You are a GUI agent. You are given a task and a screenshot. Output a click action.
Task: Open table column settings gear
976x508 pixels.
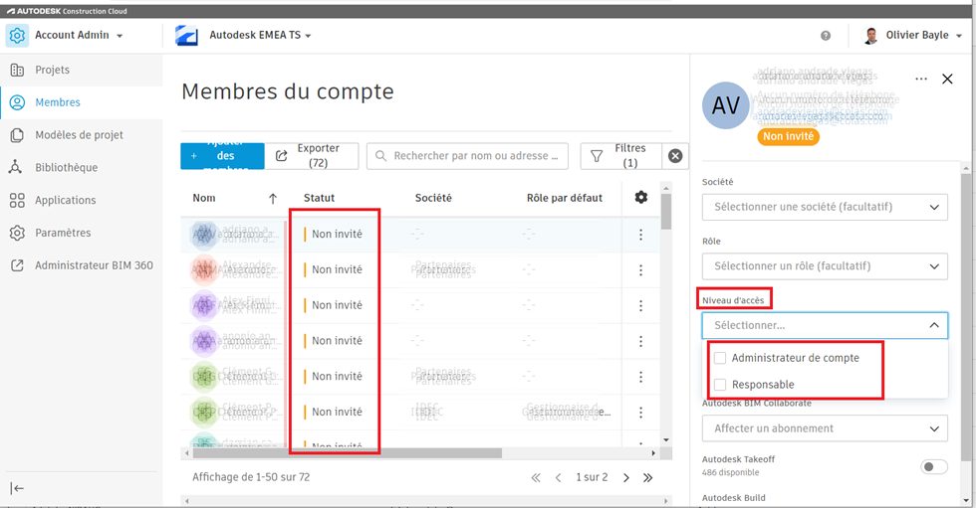point(641,198)
